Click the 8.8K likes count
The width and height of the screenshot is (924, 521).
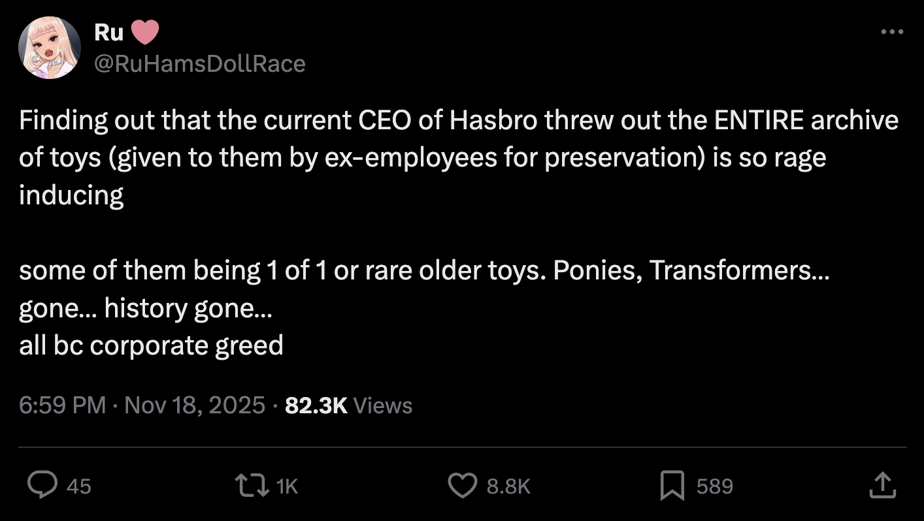[x=508, y=486]
